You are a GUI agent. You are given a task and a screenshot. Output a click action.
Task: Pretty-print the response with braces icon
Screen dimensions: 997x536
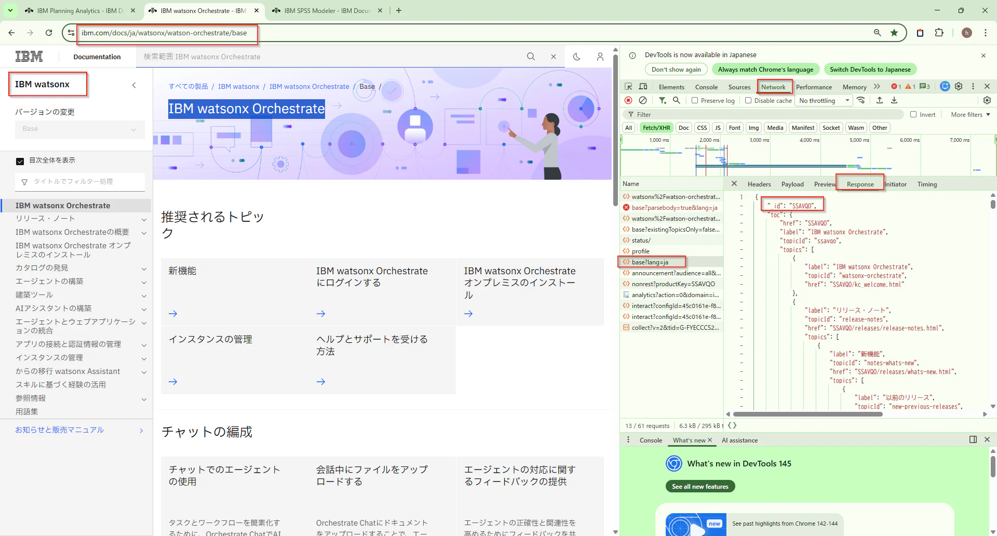[x=732, y=425]
